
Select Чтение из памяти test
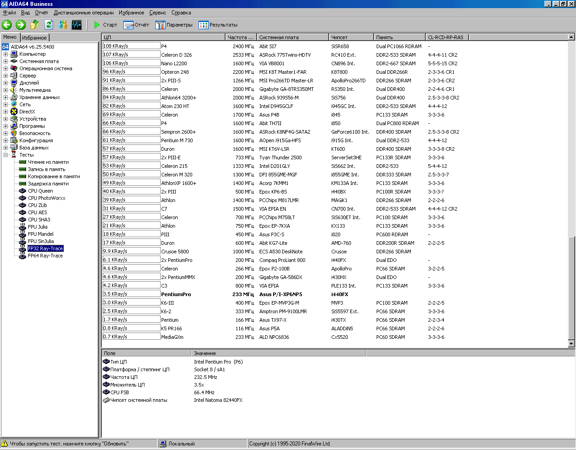click(x=48, y=162)
